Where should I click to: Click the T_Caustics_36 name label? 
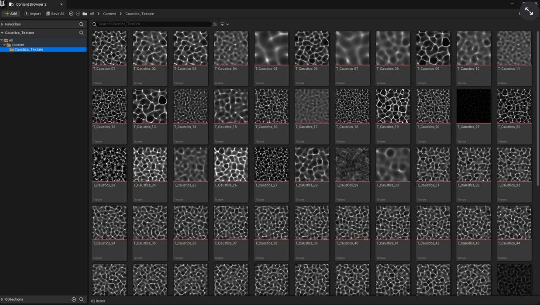click(x=185, y=243)
